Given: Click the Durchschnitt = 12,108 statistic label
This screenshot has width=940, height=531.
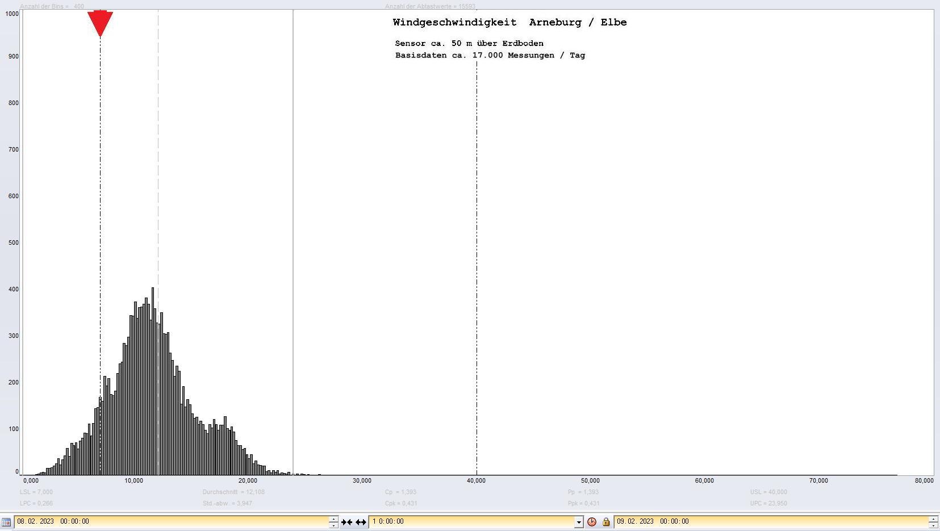Looking at the screenshot, I should (x=233, y=492).
